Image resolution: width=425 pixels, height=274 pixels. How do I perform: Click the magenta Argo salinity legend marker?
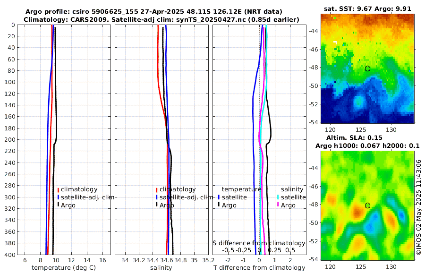278,205
